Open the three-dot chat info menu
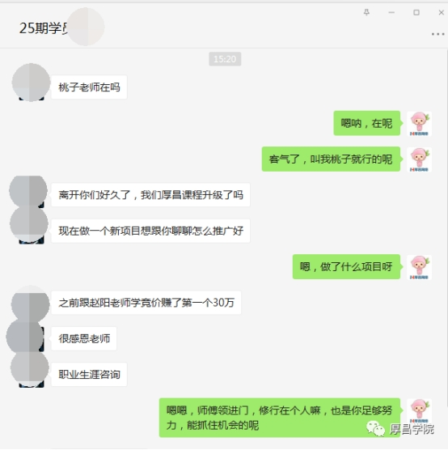Image resolution: width=448 pixels, height=450 pixels. pyautogui.click(x=437, y=34)
